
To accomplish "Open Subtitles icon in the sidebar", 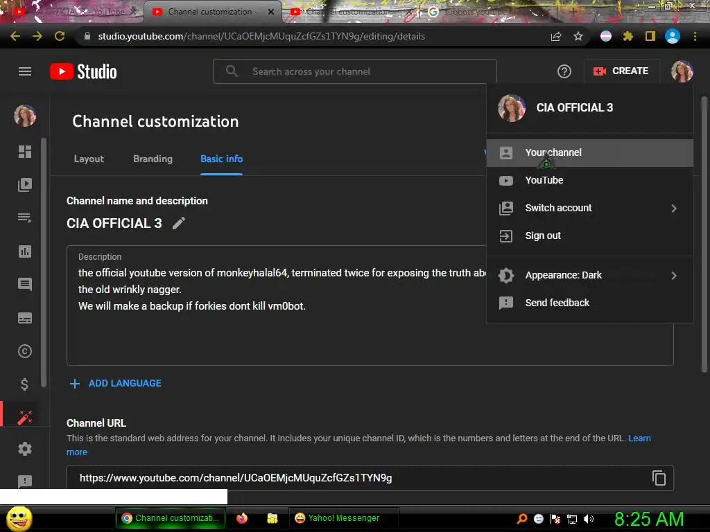I will 25,318.
